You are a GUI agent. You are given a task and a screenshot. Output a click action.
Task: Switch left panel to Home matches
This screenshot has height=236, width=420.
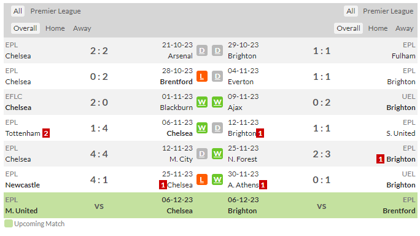point(55,28)
